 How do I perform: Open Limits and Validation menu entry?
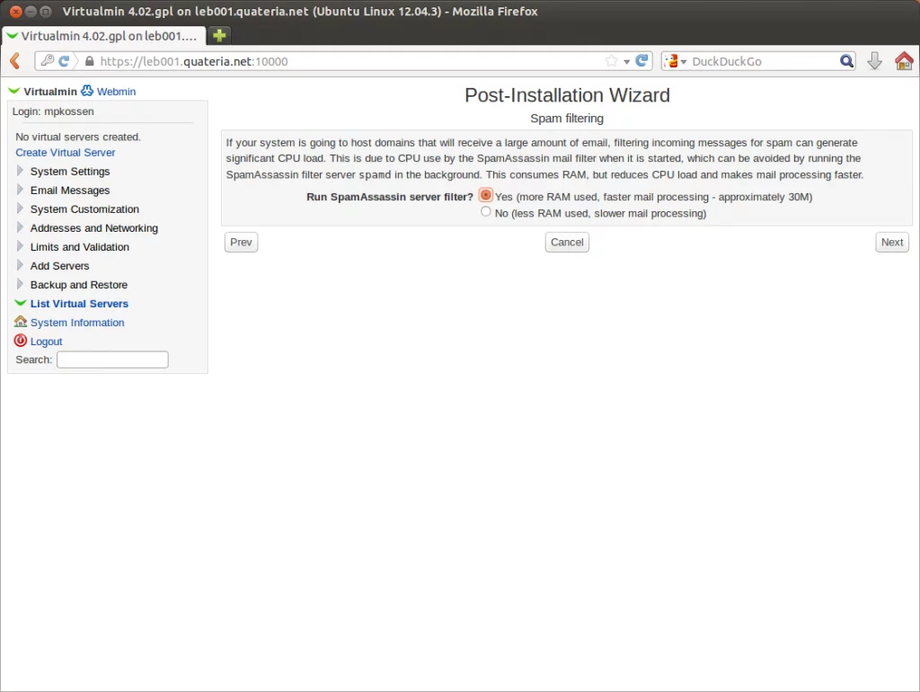tap(80, 247)
